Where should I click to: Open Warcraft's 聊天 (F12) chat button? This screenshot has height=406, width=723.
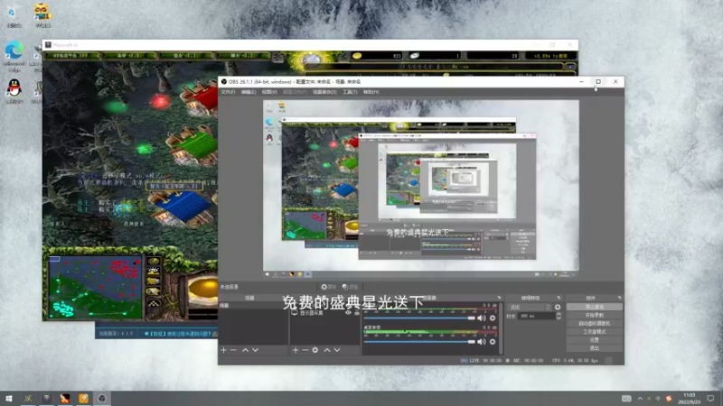pyautogui.click(x=242, y=56)
